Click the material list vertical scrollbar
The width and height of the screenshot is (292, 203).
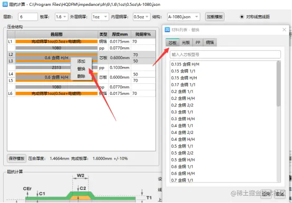(279, 83)
